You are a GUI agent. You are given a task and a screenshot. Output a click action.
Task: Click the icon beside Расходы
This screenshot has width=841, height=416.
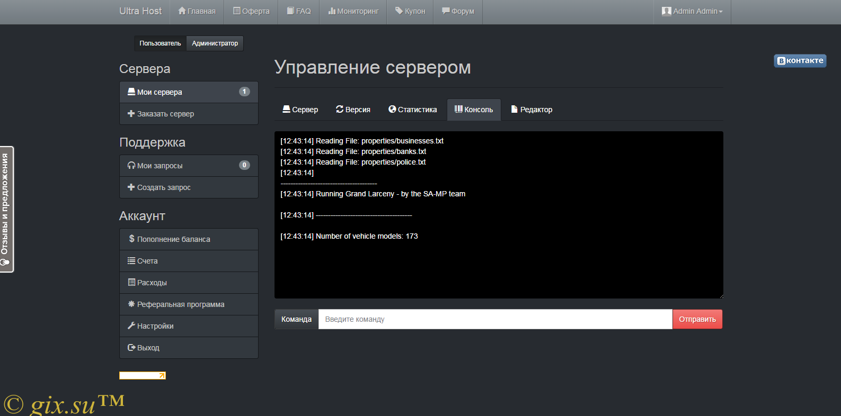131,282
